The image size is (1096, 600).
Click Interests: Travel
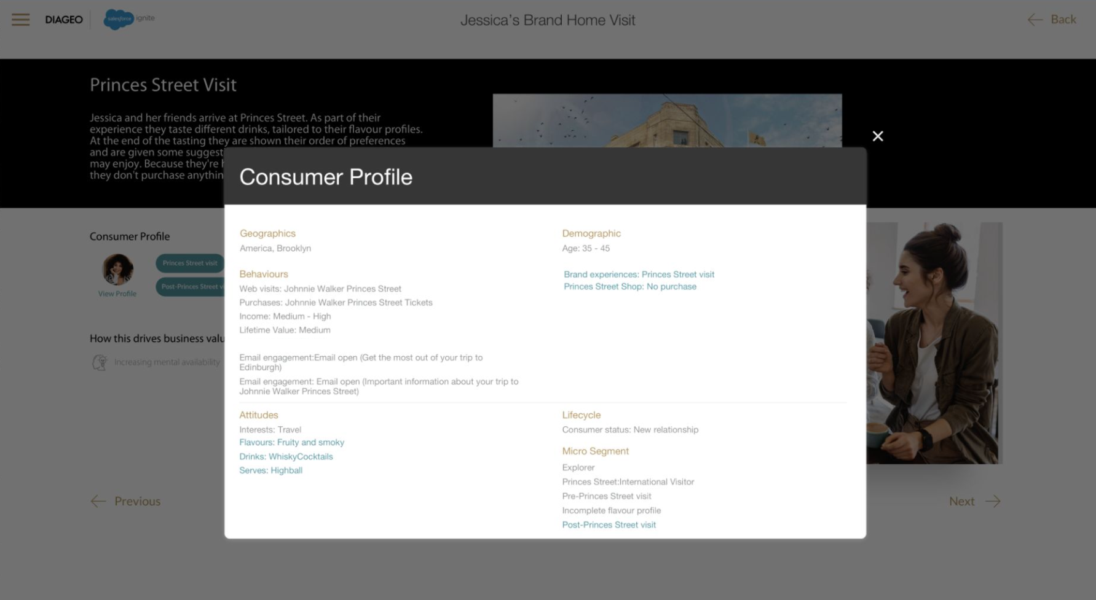(x=270, y=429)
